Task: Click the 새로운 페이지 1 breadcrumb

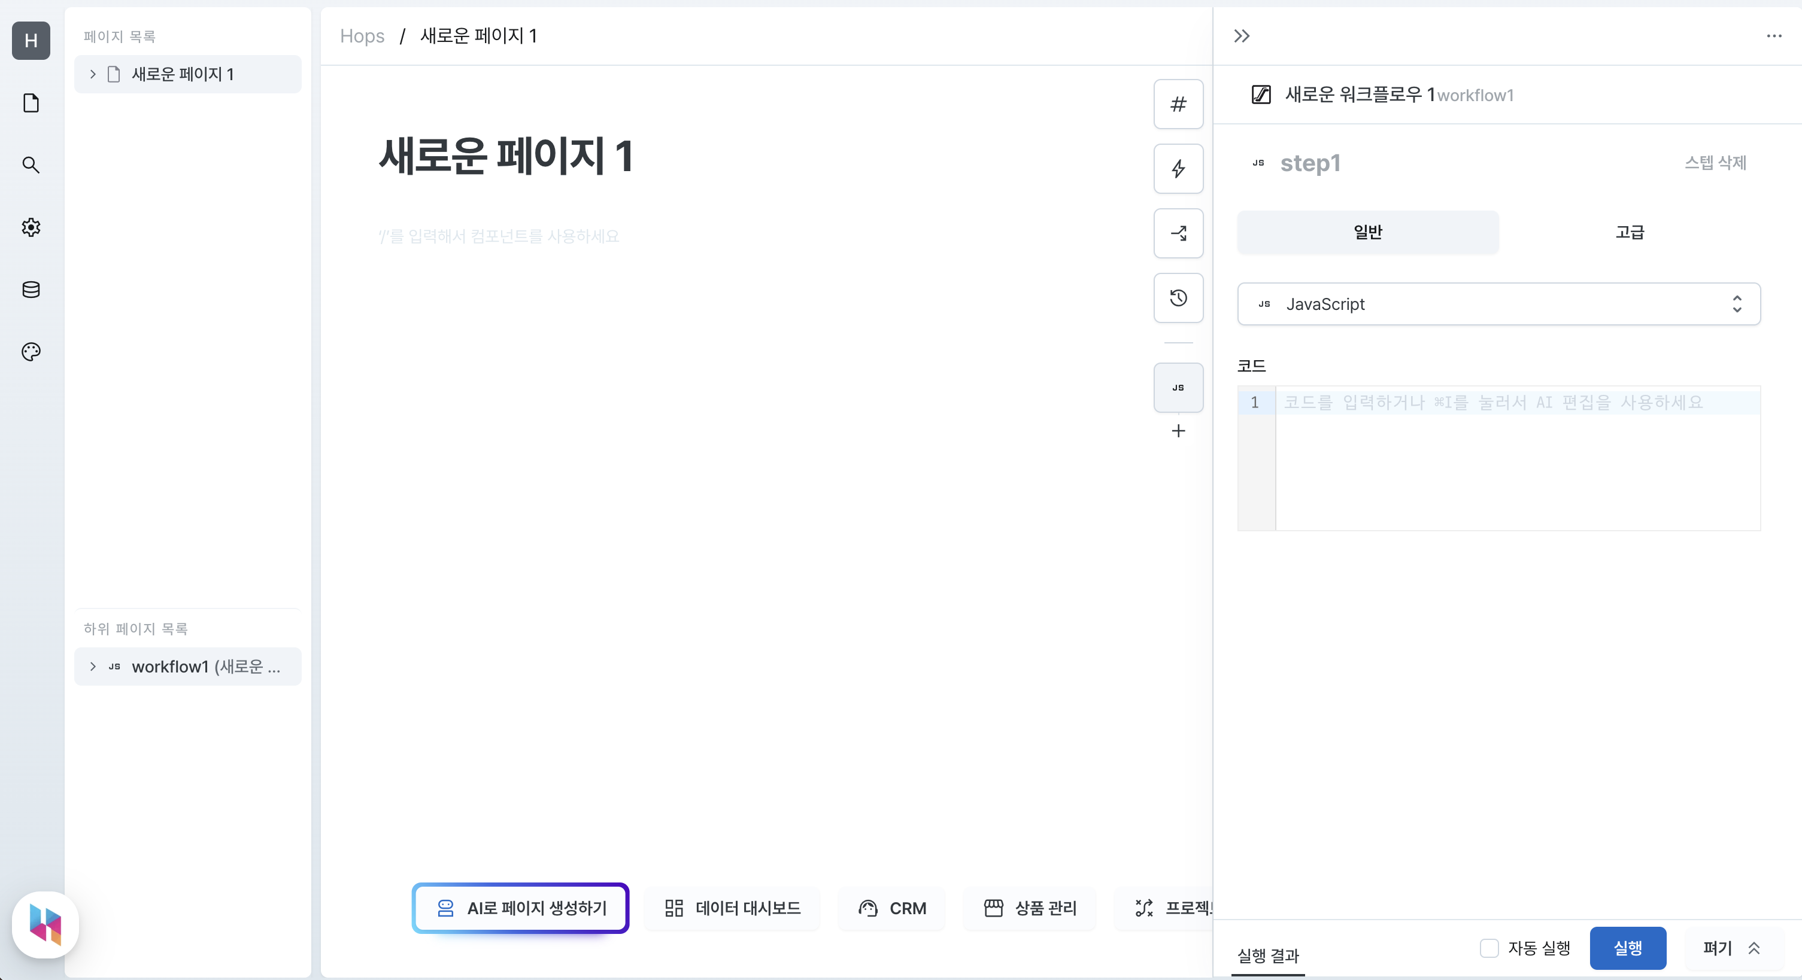Action: coord(478,36)
